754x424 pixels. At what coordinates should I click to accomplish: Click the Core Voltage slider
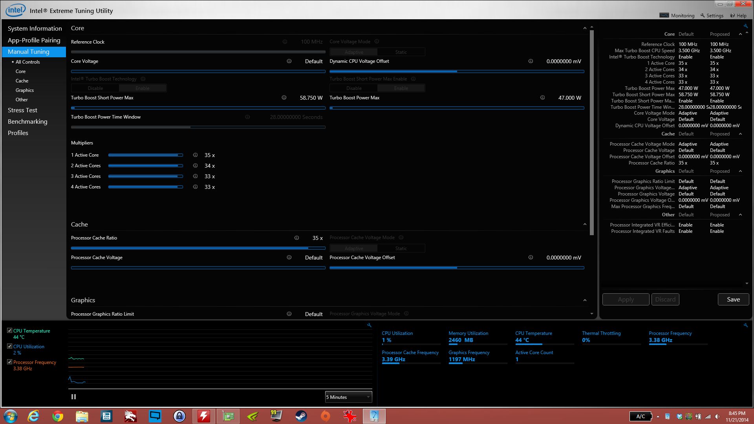click(198, 71)
